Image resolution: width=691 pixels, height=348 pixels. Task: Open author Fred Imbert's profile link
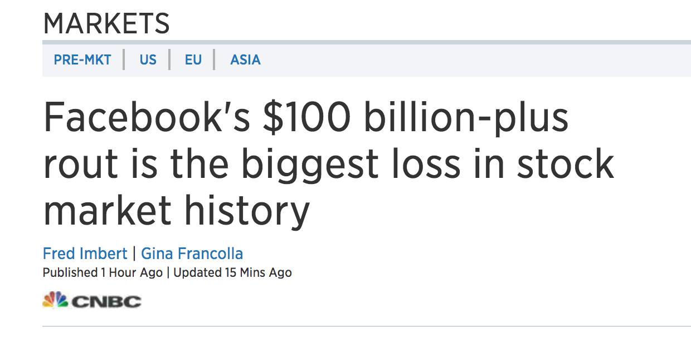click(85, 253)
